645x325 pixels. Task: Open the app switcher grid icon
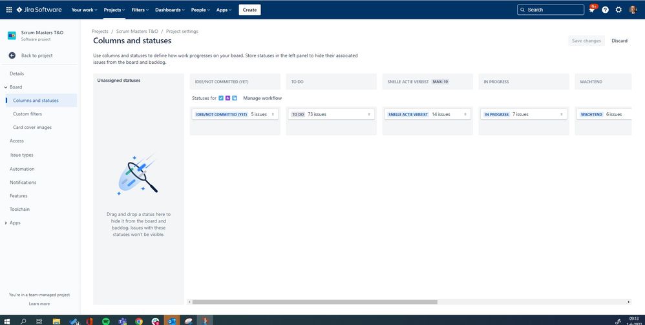8,10
